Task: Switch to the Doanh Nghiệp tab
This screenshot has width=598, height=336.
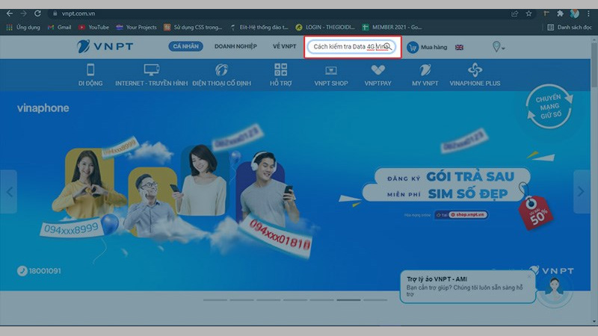Action: tap(235, 46)
